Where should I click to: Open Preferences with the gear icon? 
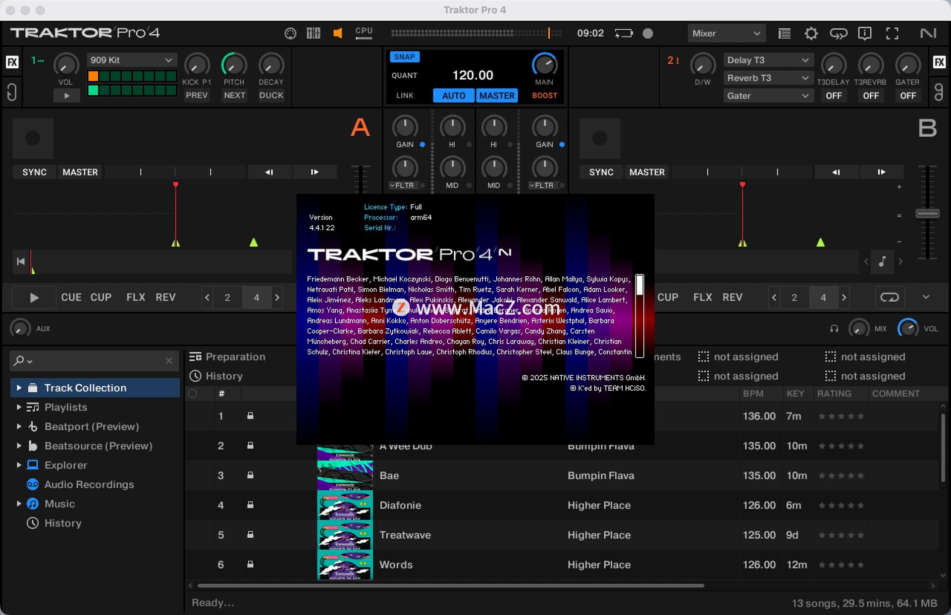(x=811, y=33)
